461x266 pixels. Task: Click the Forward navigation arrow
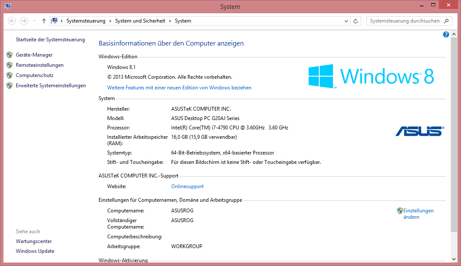pos(24,21)
